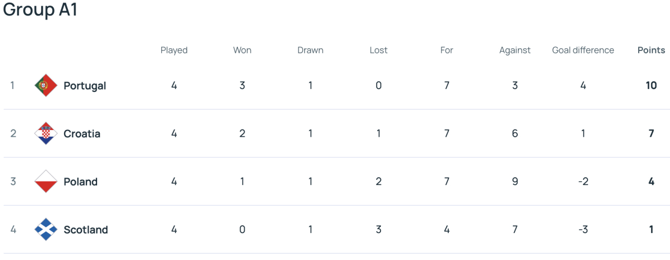Click the Portugal flag icon

[x=46, y=85]
